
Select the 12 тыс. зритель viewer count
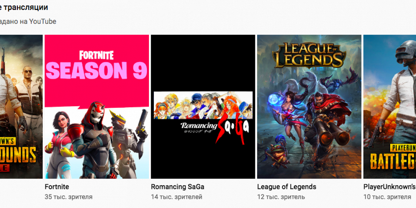(281, 197)
